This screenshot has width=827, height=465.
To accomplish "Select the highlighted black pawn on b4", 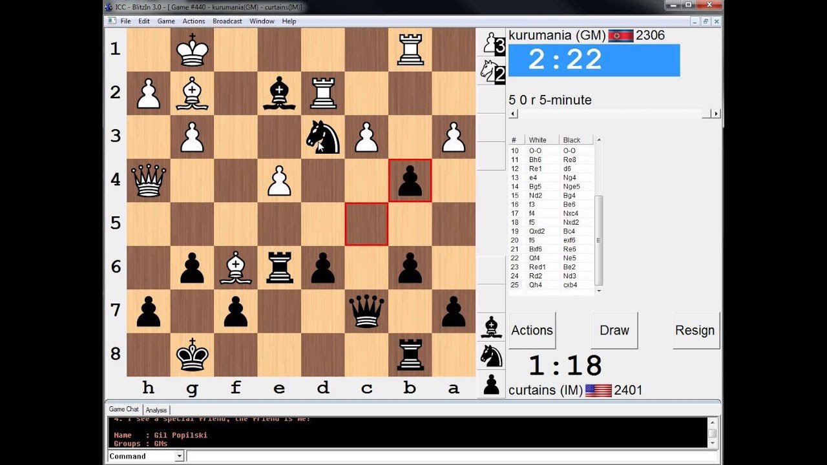I will [x=410, y=180].
